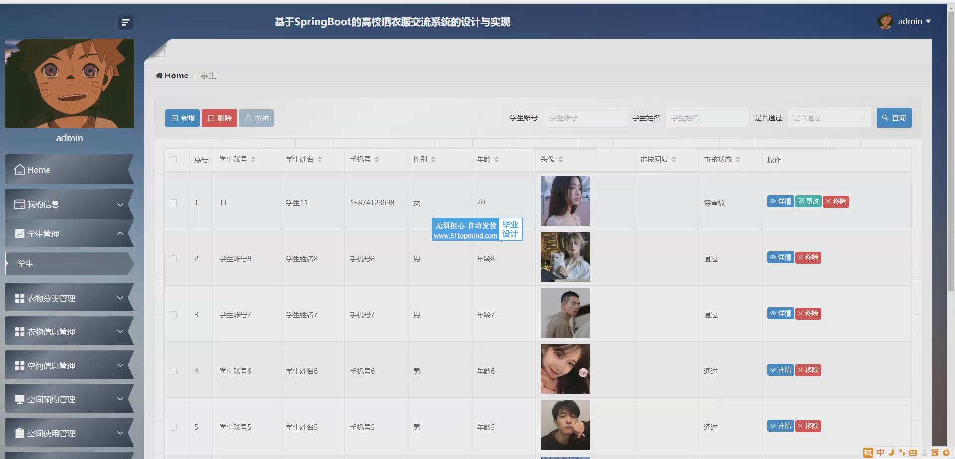955x459 pixels.
Task: Expand the 空间信息管理 chevron
Action: (x=120, y=365)
